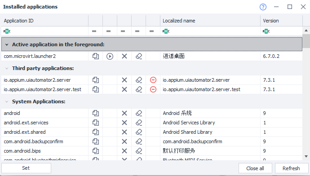The height and width of the screenshot is (176, 310).
Task: Click scrollbar up arrow
Action: (306, 31)
